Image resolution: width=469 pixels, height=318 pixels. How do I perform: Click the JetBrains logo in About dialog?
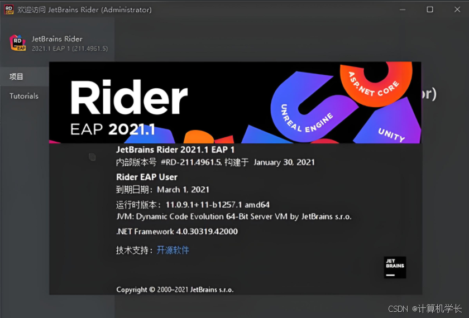[x=395, y=267]
